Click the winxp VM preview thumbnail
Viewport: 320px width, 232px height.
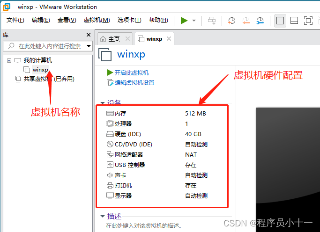[288, 169]
